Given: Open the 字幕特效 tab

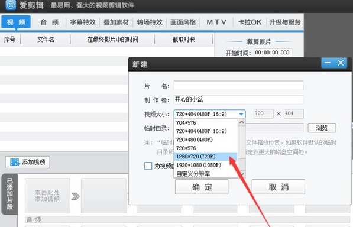Looking at the screenshot, I should [83, 22].
